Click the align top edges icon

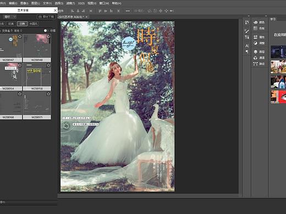coord(100,11)
